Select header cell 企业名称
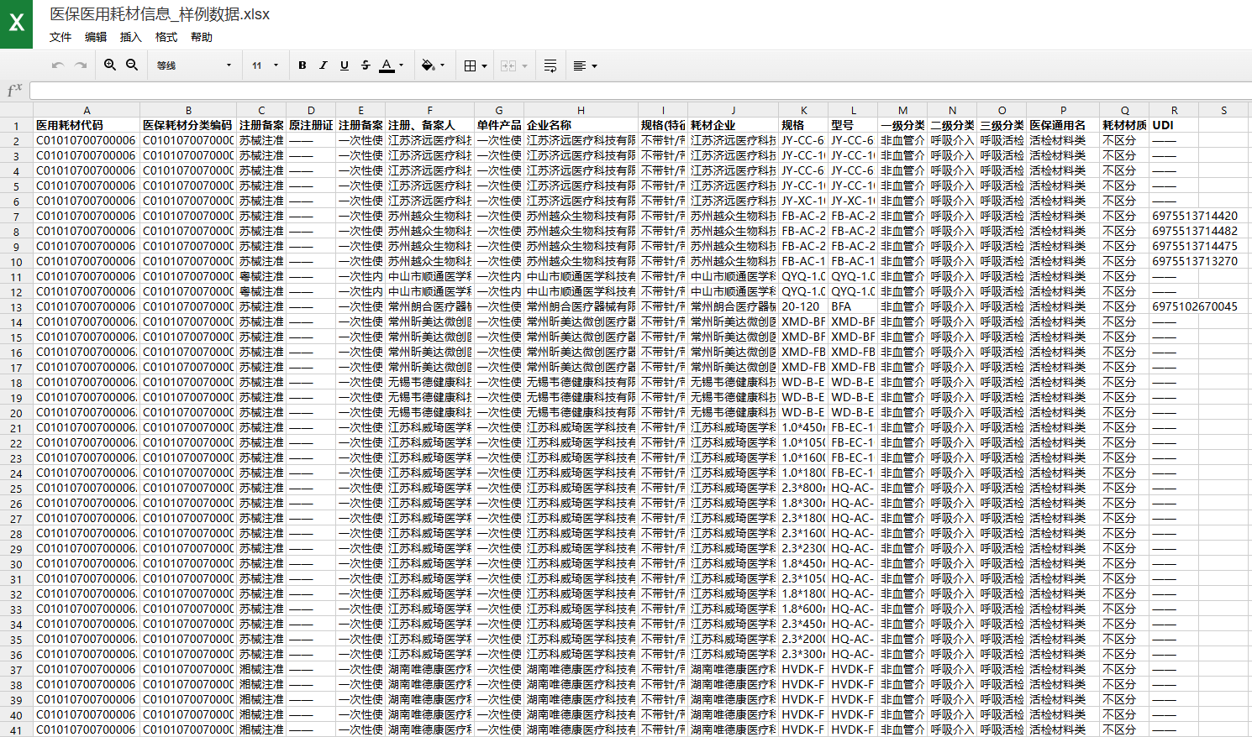This screenshot has height=737, width=1252. tap(581, 125)
